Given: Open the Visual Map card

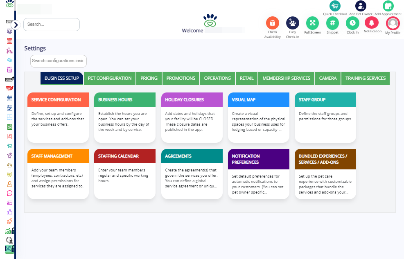Looking at the screenshot, I should point(259,117).
